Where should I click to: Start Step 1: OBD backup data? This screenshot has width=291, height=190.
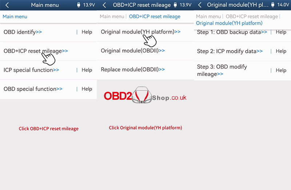(x=232, y=32)
